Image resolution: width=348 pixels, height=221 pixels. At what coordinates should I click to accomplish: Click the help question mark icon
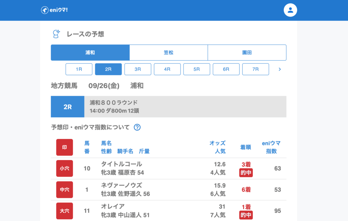tap(137, 128)
